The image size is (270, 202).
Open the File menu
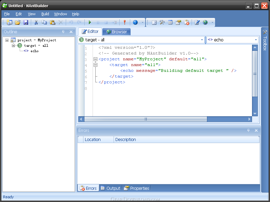coord(7,14)
